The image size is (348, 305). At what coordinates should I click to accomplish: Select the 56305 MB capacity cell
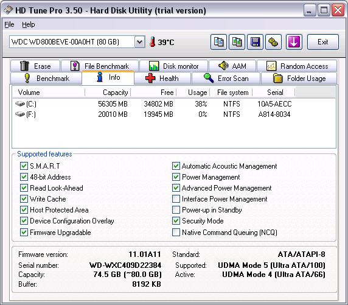113,103
